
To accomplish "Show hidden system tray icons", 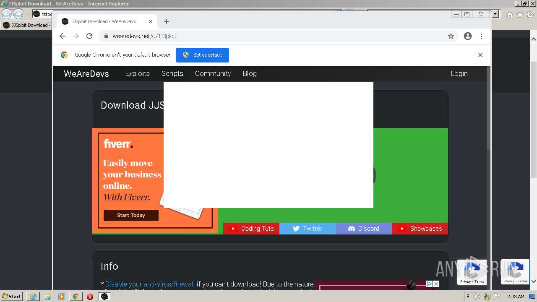I will tap(468, 297).
